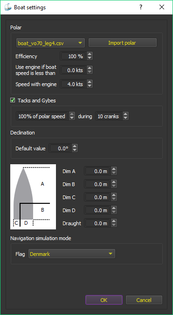Decrease Declination default value
Image resolution: width=173 pixels, height=315 pixels.
tap(75, 150)
